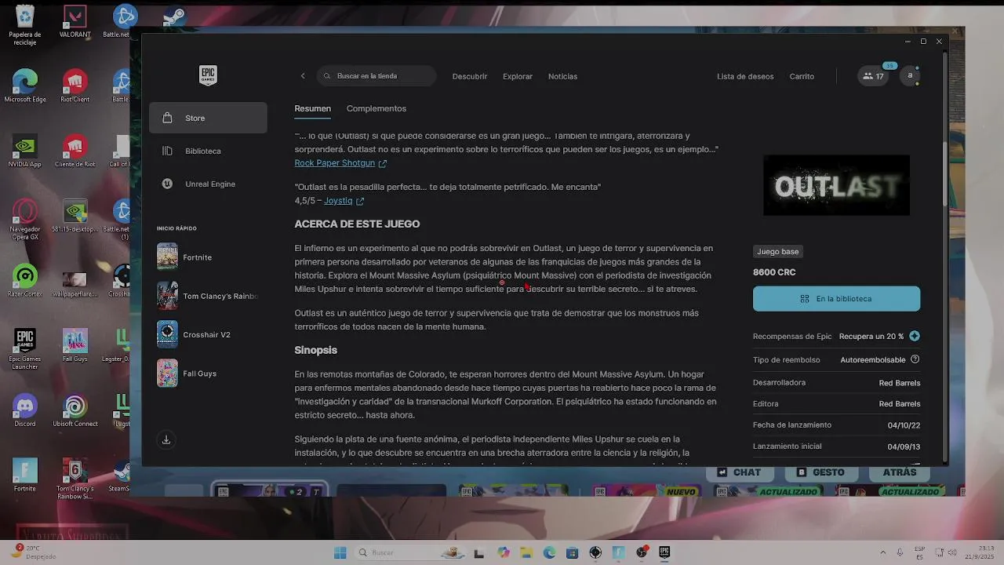
Task: Click the Juego base tag
Action: pos(778,252)
